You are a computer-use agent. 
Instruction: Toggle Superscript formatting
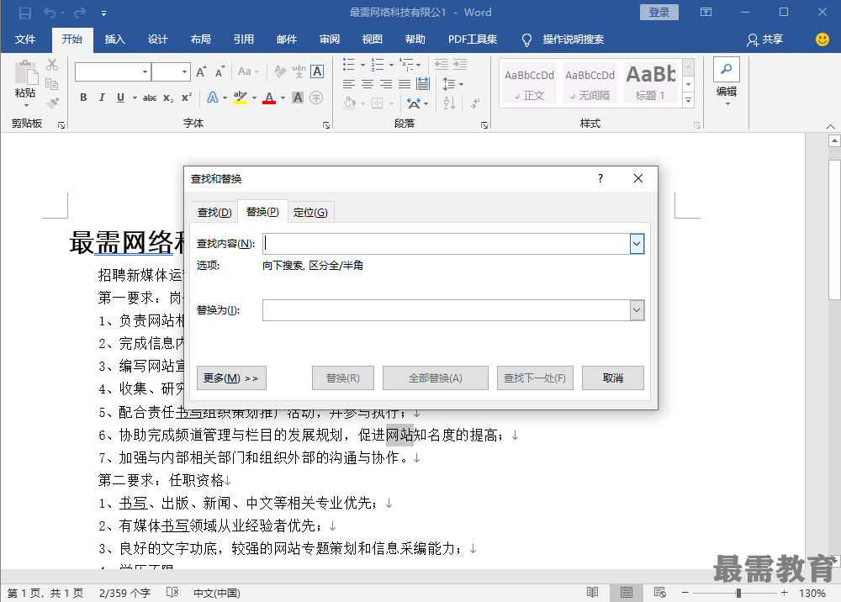(x=187, y=98)
